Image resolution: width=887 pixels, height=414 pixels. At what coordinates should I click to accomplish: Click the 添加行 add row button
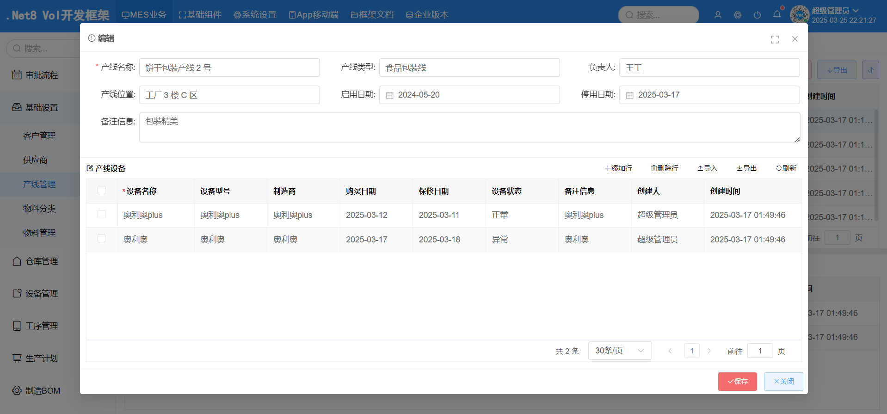tap(618, 168)
